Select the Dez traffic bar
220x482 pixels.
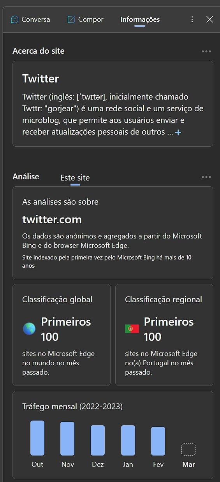click(x=98, y=440)
